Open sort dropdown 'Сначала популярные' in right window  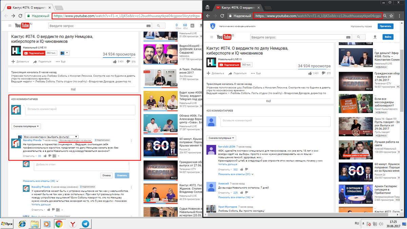(x=221, y=138)
